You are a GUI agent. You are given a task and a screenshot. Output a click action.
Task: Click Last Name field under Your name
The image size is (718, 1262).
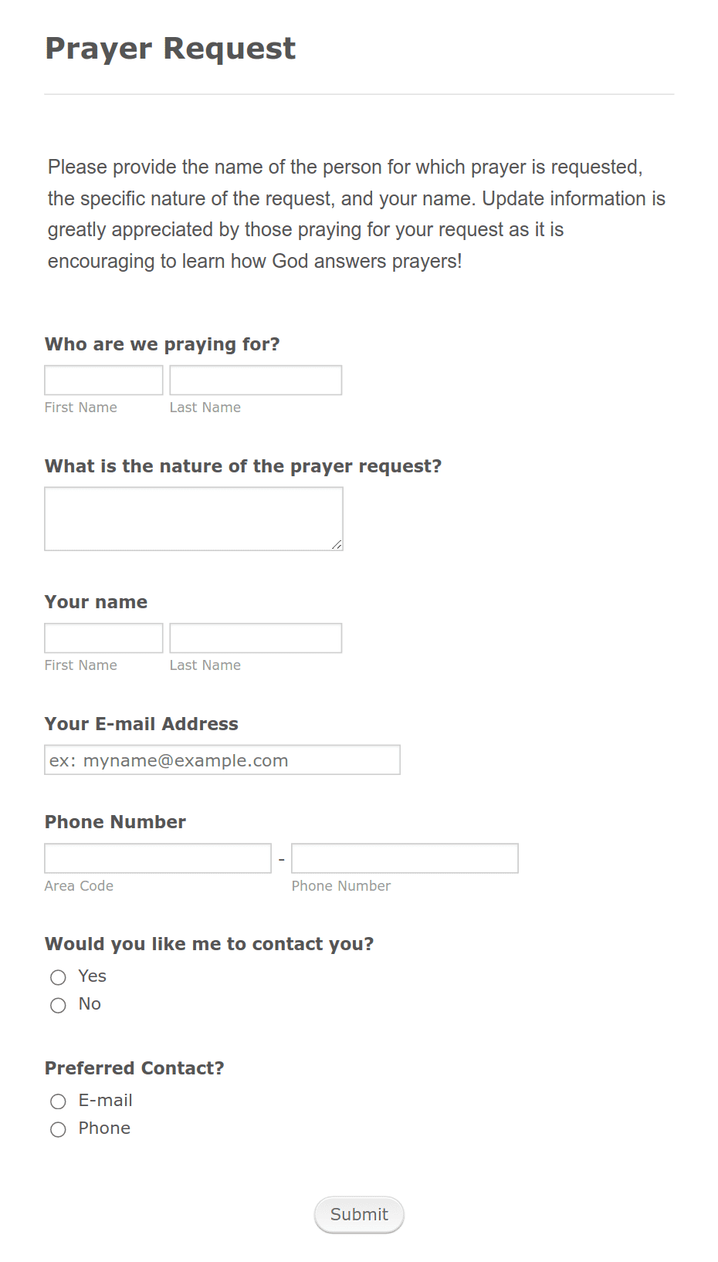[x=256, y=637]
